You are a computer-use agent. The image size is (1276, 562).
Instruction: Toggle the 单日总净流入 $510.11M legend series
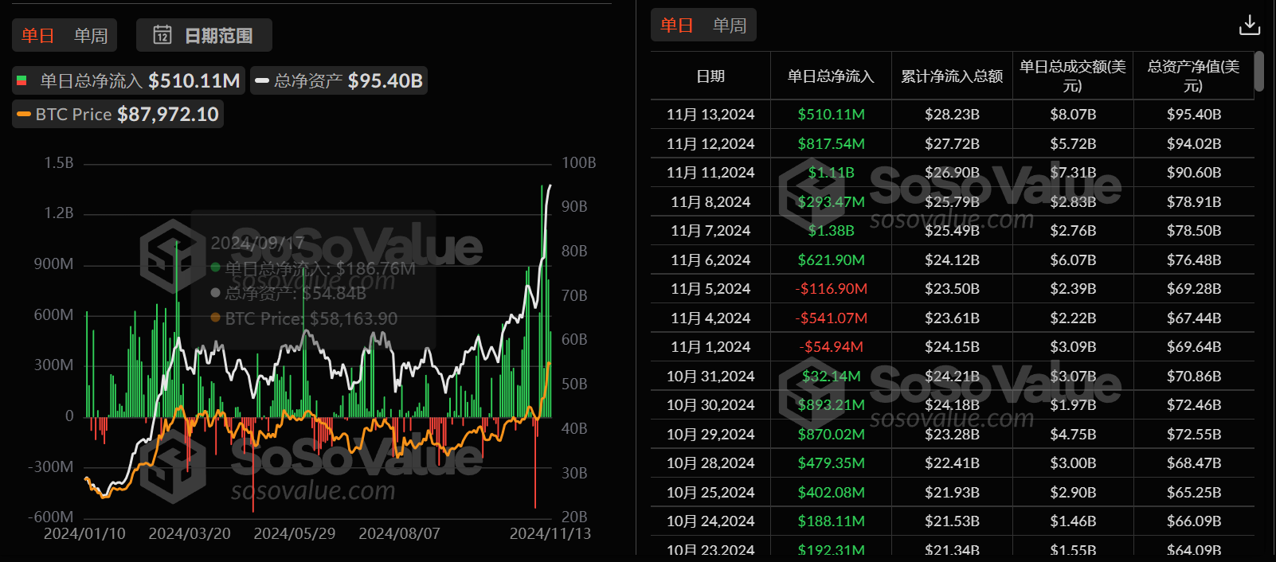129,80
